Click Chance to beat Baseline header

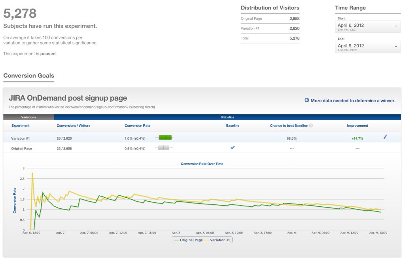click(x=289, y=125)
